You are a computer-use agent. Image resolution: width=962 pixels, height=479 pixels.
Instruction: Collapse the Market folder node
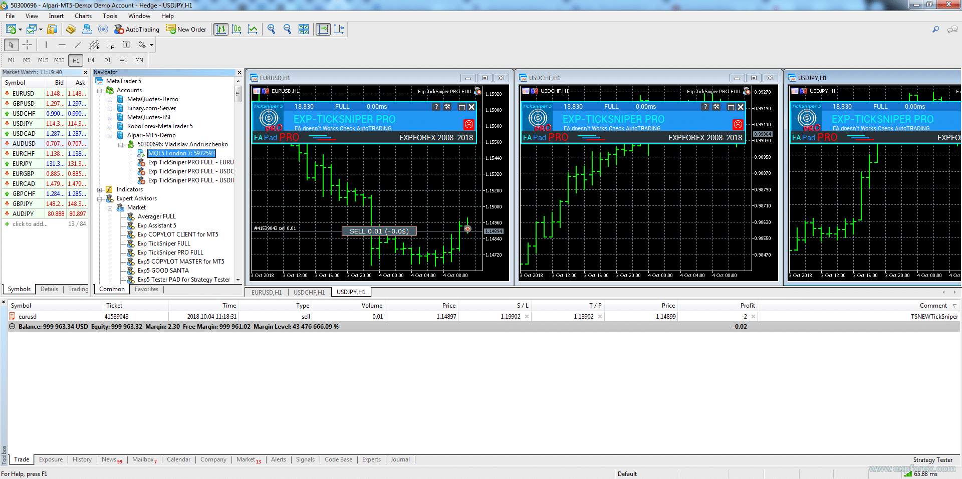point(110,208)
